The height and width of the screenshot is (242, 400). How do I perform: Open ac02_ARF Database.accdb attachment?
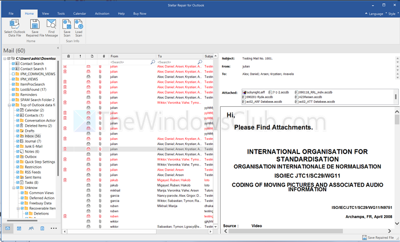(262, 102)
